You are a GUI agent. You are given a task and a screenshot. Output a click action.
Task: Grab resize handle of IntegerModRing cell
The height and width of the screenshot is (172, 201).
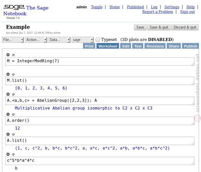pyautogui.click(x=193, y=64)
